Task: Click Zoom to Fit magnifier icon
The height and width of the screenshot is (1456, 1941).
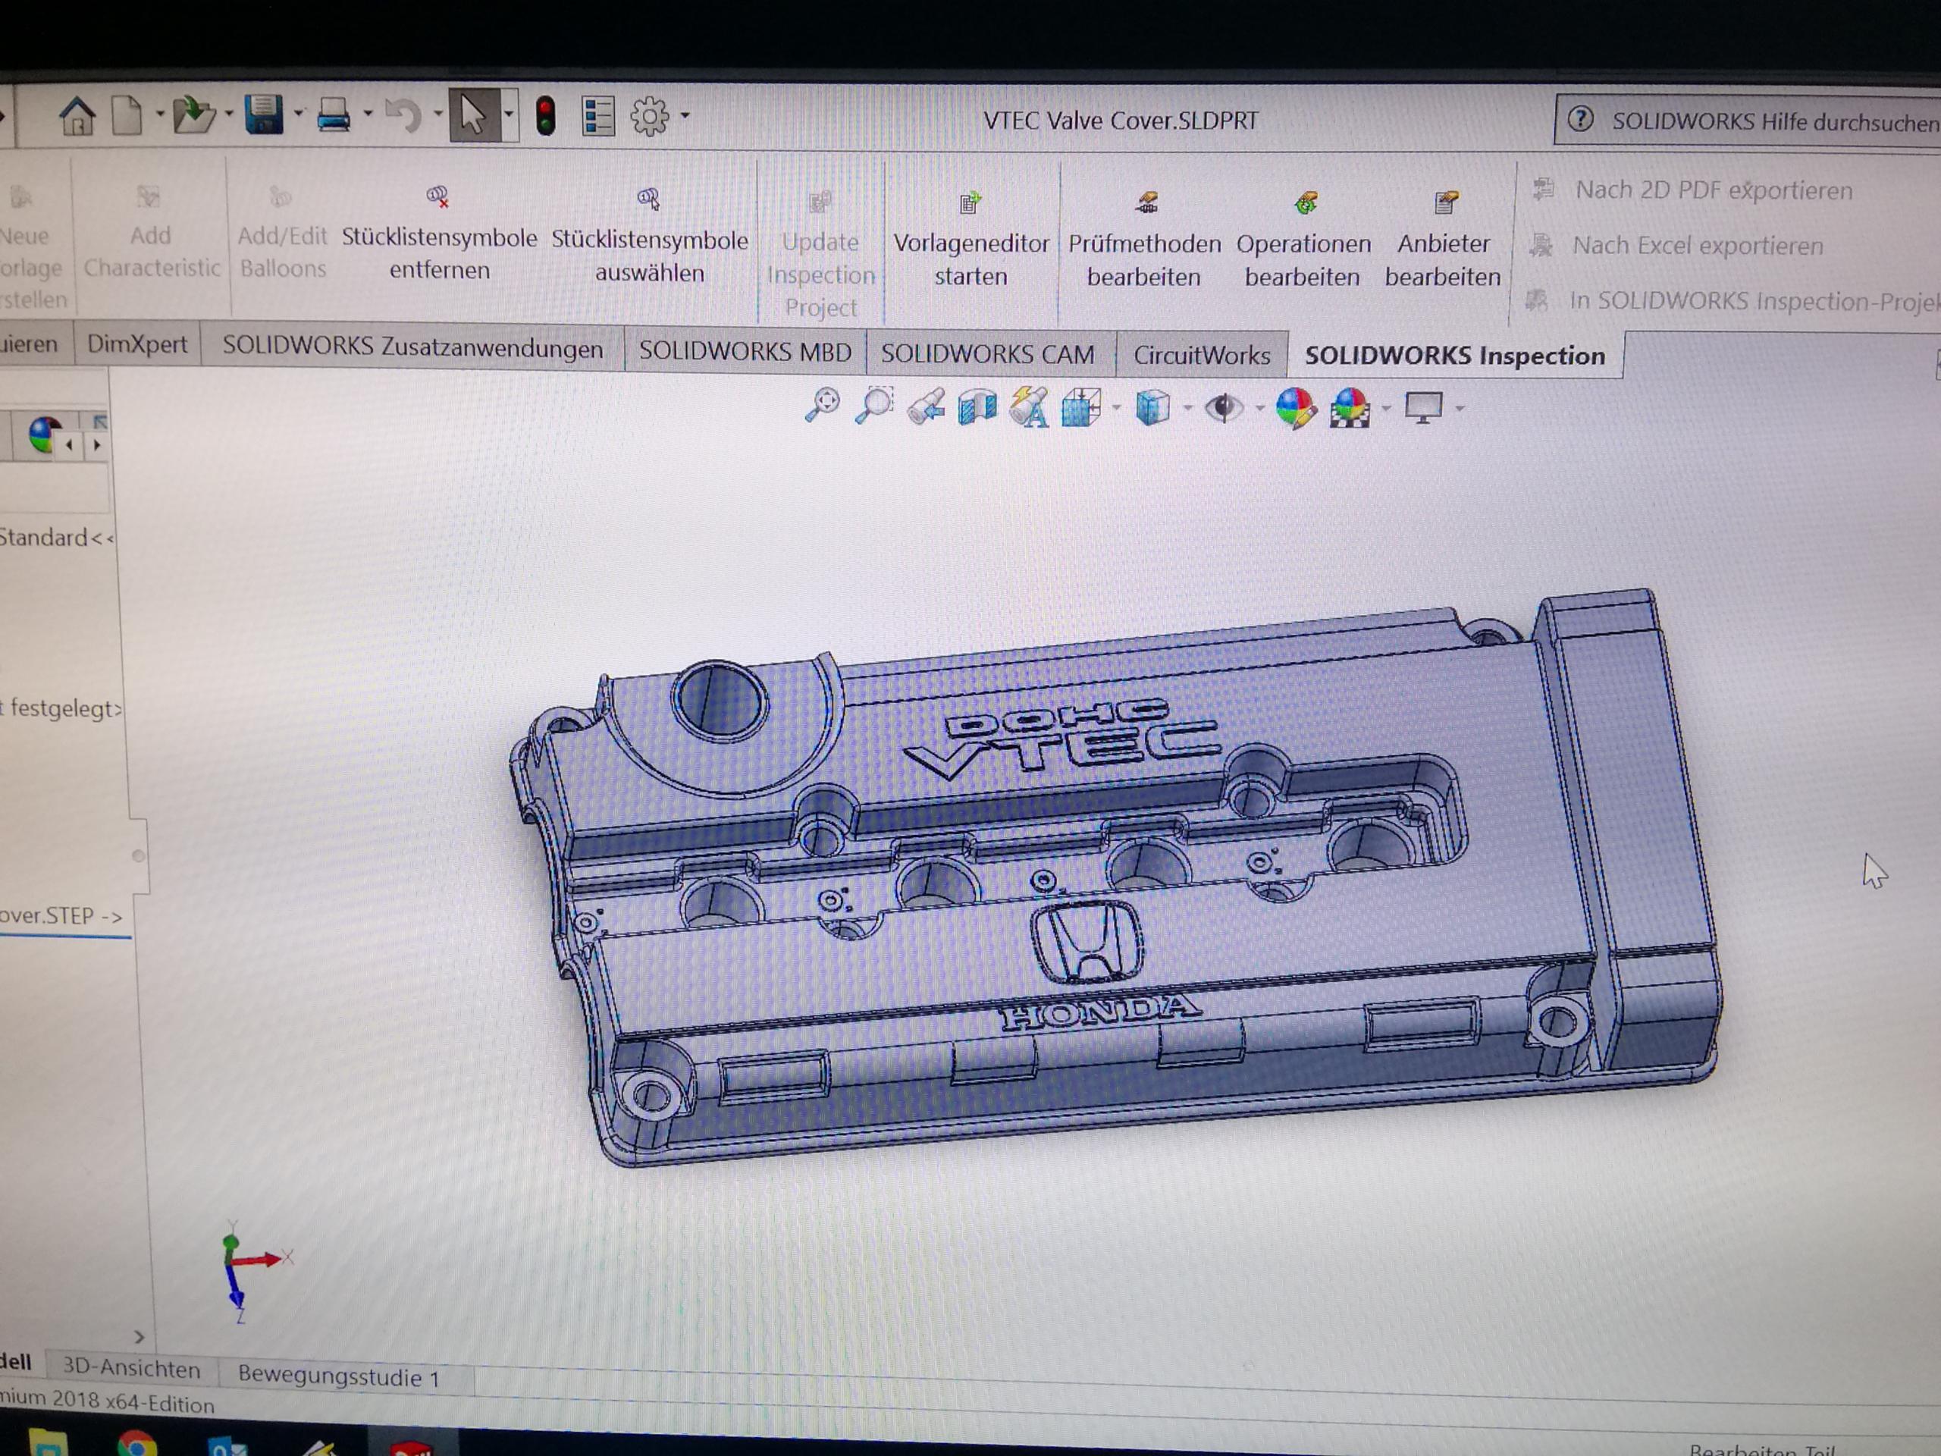Action: [x=822, y=403]
